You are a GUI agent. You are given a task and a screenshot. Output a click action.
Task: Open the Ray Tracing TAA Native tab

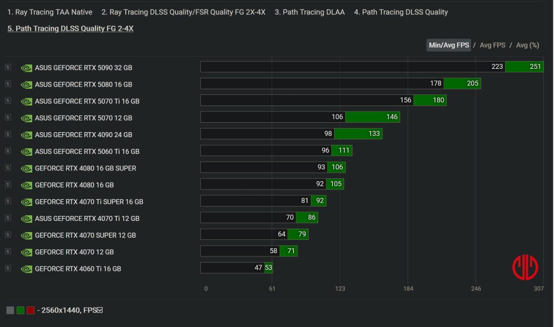click(x=50, y=12)
